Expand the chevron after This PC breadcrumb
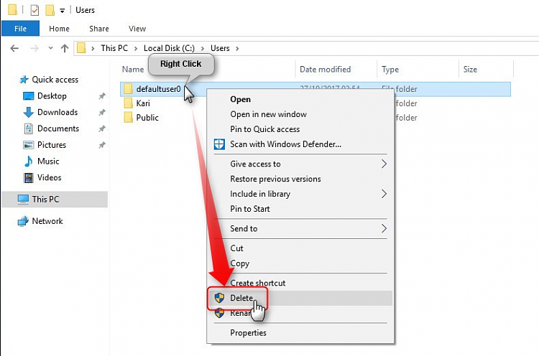This screenshot has width=539, height=356. coord(136,48)
